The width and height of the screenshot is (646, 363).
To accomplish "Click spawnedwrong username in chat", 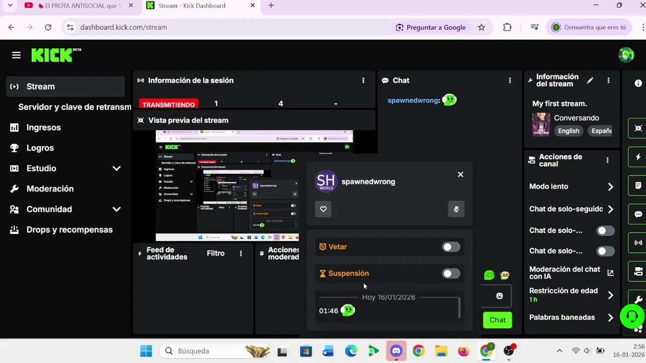I will point(413,100).
